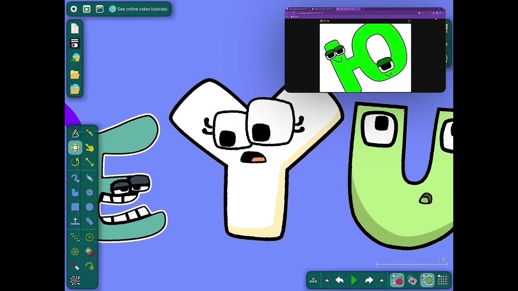The image size is (518, 291).
Task: Undo the last action
Action: point(340,280)
